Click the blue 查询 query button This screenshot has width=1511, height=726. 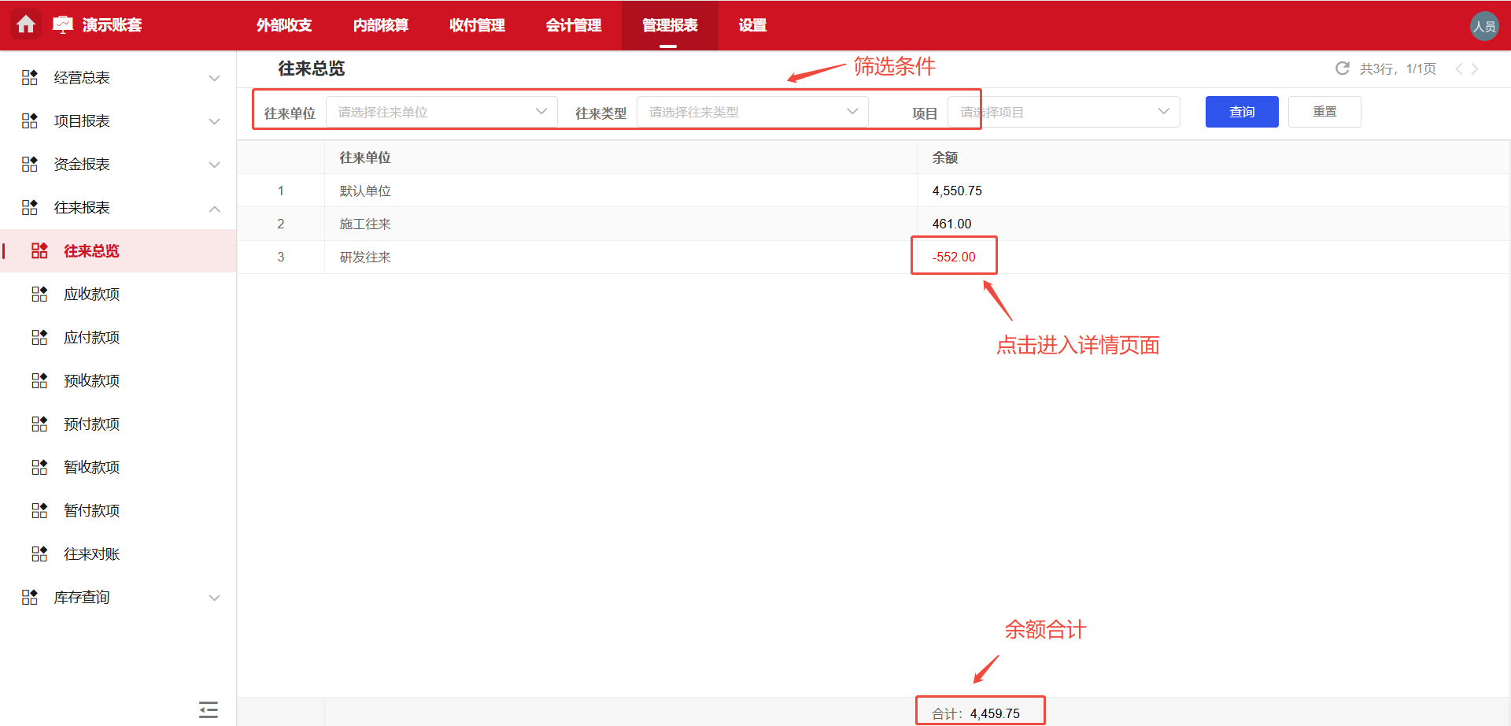(1241, 111)
